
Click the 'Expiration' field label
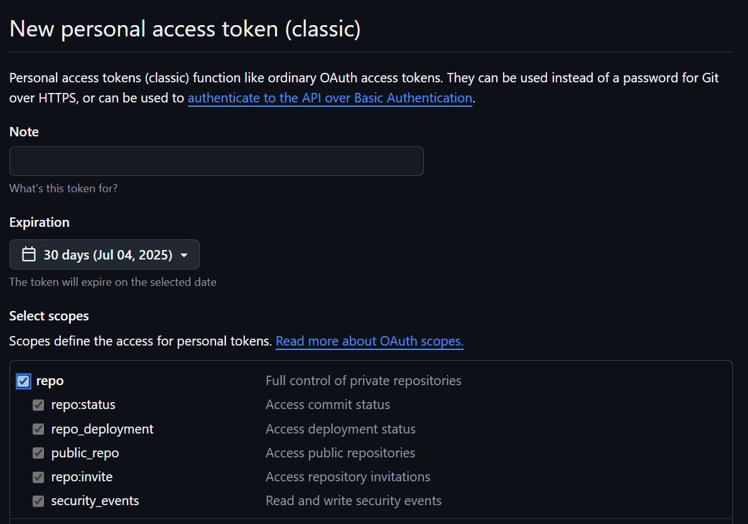pos(39,222)
